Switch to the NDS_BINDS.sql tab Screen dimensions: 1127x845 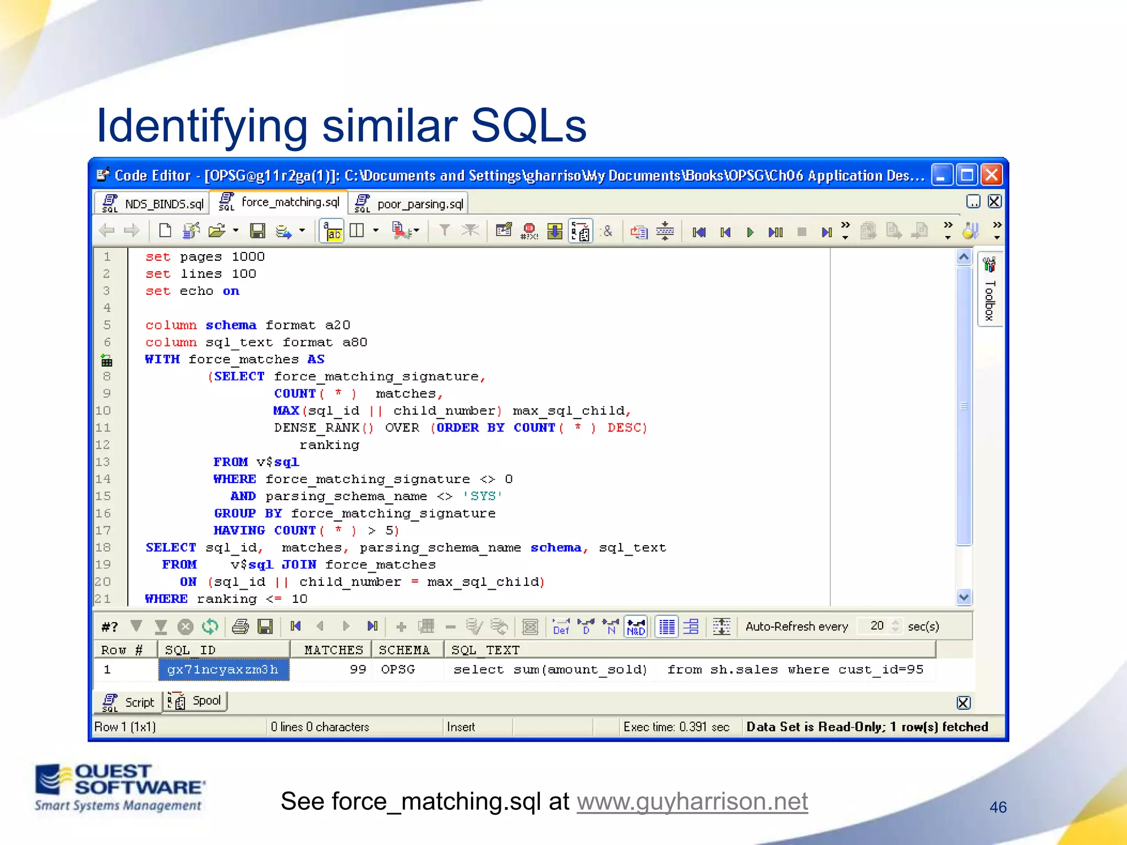tap(152, 204)
